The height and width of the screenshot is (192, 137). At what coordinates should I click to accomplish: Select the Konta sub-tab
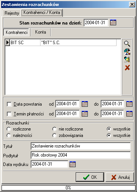coord(40,32)
